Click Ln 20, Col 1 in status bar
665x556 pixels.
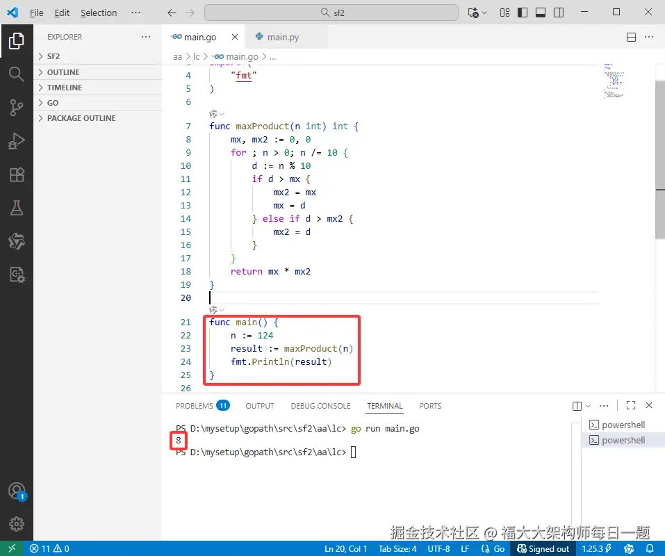pyautogui.click(x=345, y=549)
